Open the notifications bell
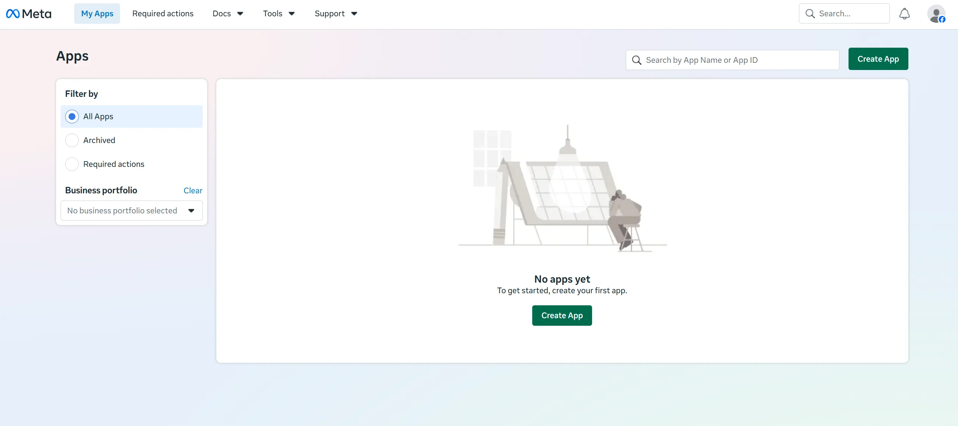The width and height of the screenshot is (958, 426). coord(904,14)
